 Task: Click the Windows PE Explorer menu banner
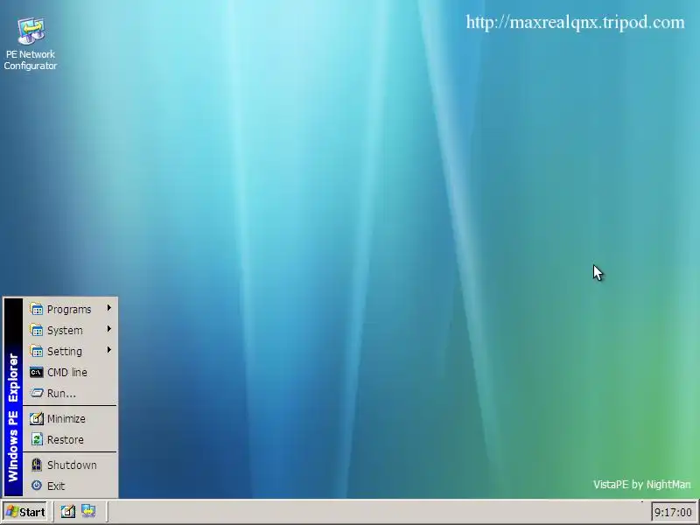13,397
